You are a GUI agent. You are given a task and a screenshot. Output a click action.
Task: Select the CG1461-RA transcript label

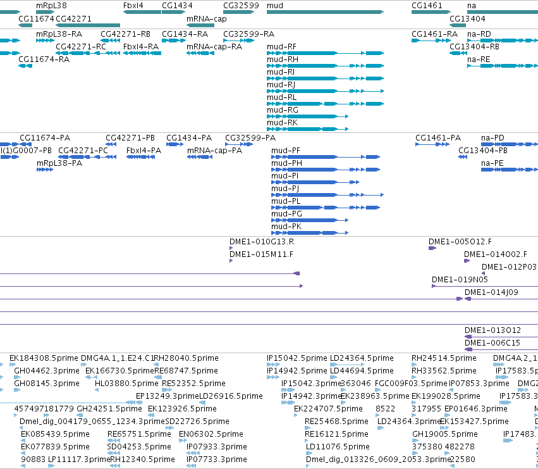435,34
